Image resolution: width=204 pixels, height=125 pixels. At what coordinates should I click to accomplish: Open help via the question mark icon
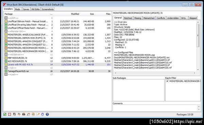click(47, 115)
